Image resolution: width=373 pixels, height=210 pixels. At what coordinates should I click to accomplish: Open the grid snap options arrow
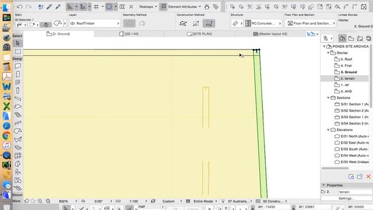coord(103,6)
